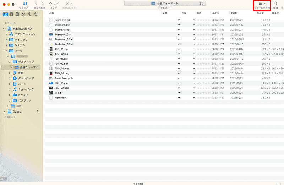284x185 pixels.
Task: Collapse the Macintosh HD tree node
Action: [x=4, y=29]
